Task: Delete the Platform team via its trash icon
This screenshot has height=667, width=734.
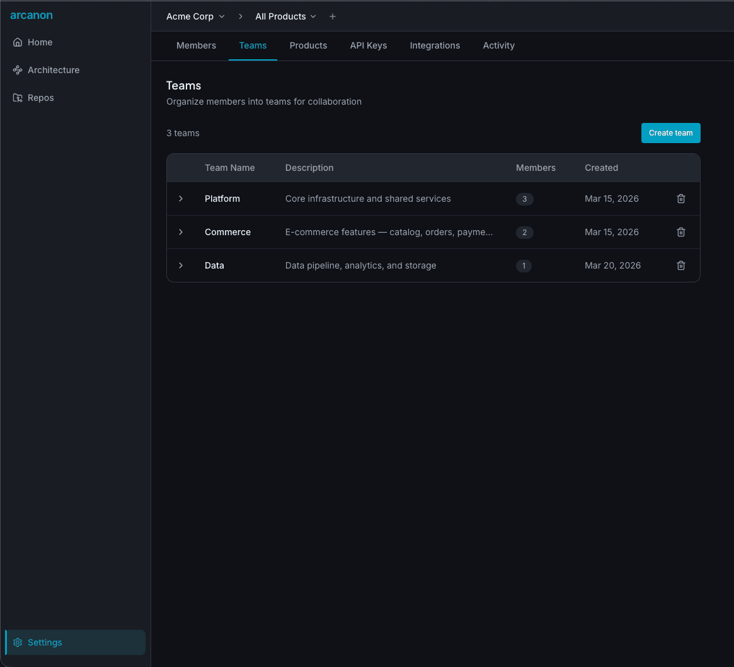Action: coord(680,199)
